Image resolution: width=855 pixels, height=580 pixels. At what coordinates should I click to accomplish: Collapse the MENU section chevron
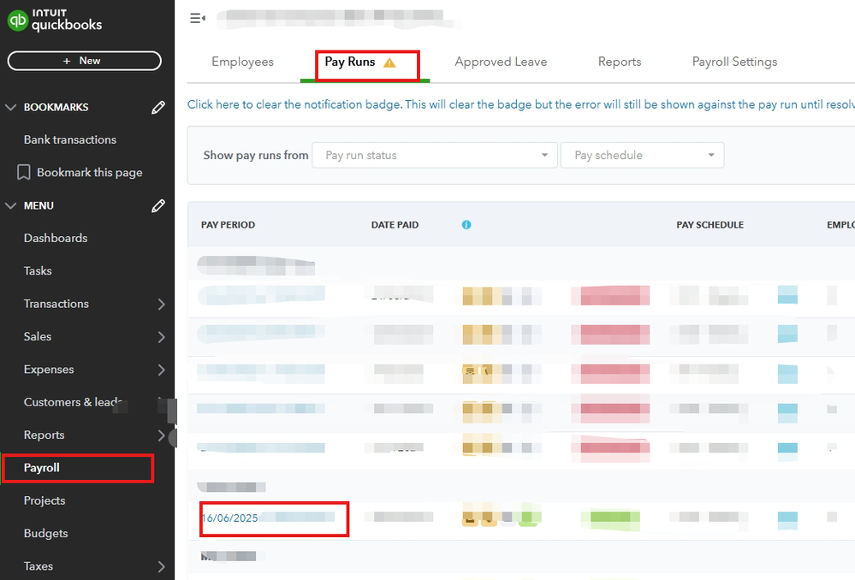click(10, 205)
